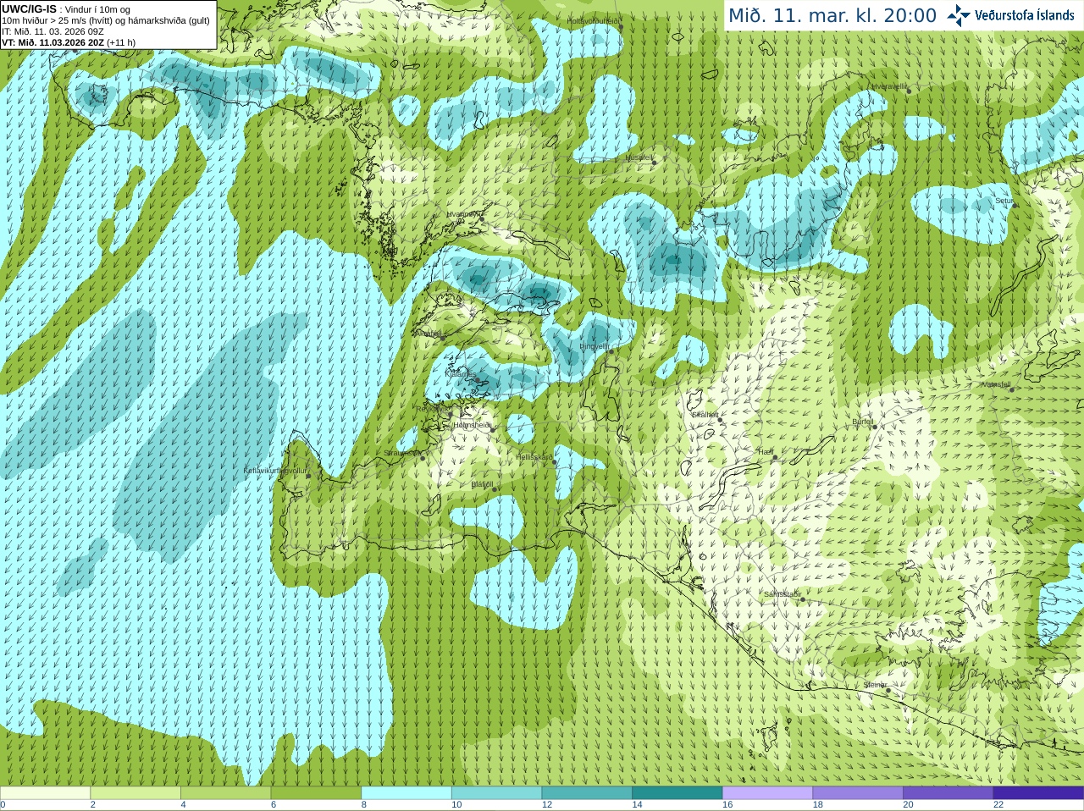
Task: Select the 10–12 m/s cyan legend swatch
Action: 496,793
